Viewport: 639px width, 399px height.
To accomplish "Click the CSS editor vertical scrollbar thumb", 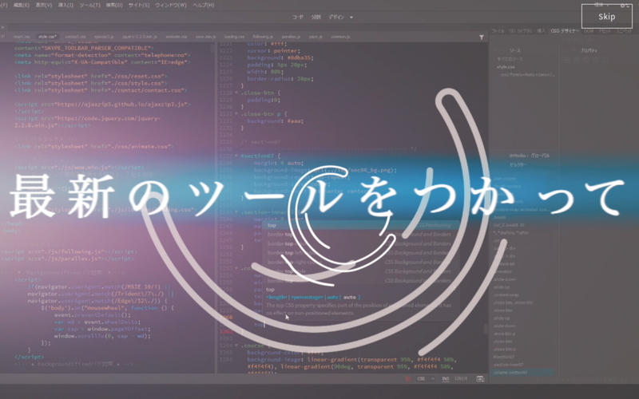I will (x=486, y=329).
